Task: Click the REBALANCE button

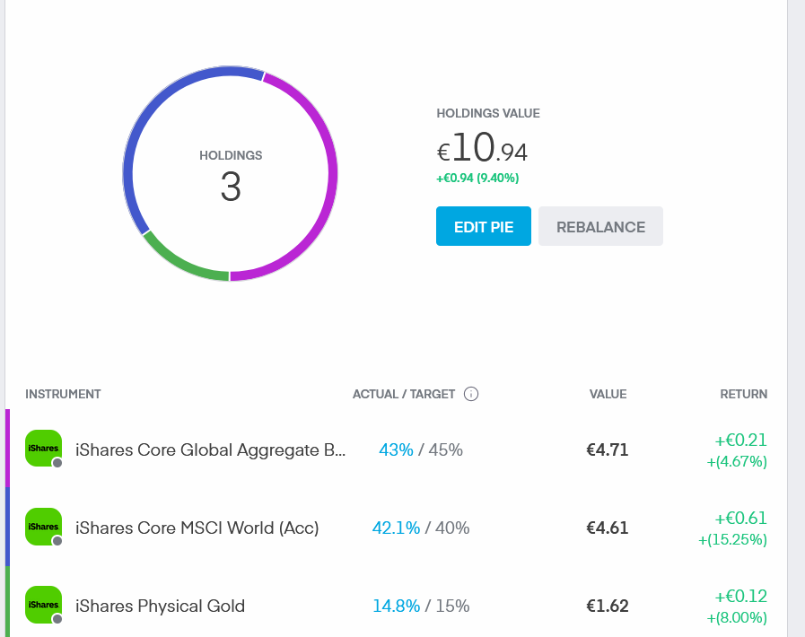Action: 600,226
